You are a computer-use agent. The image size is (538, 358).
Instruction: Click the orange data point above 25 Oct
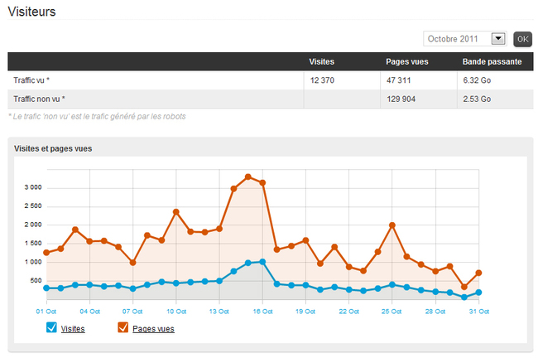point(392,225)
